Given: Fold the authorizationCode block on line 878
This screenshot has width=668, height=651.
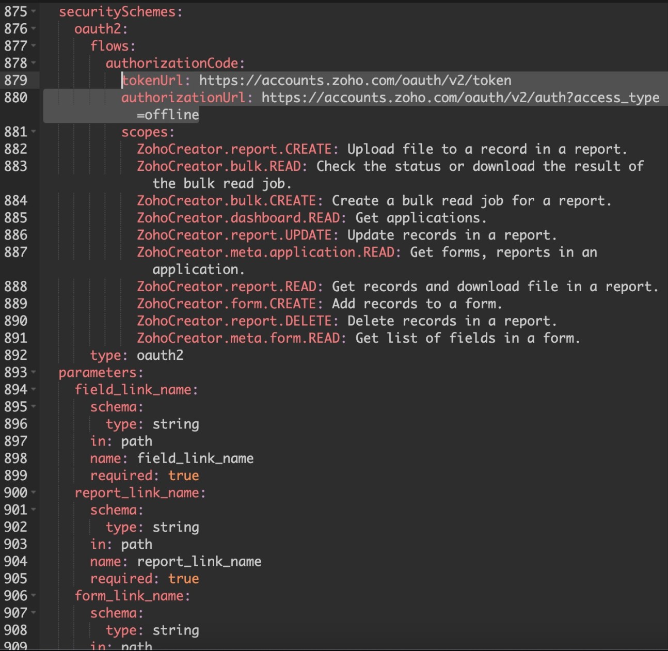Looking at the screenshot, I should coord(34,63).
